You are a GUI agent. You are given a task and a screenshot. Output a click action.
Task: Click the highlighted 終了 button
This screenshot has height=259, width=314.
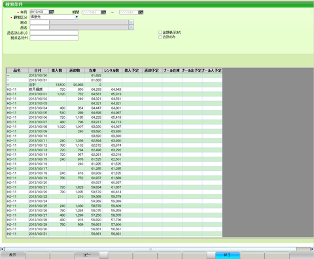[228, 255]
